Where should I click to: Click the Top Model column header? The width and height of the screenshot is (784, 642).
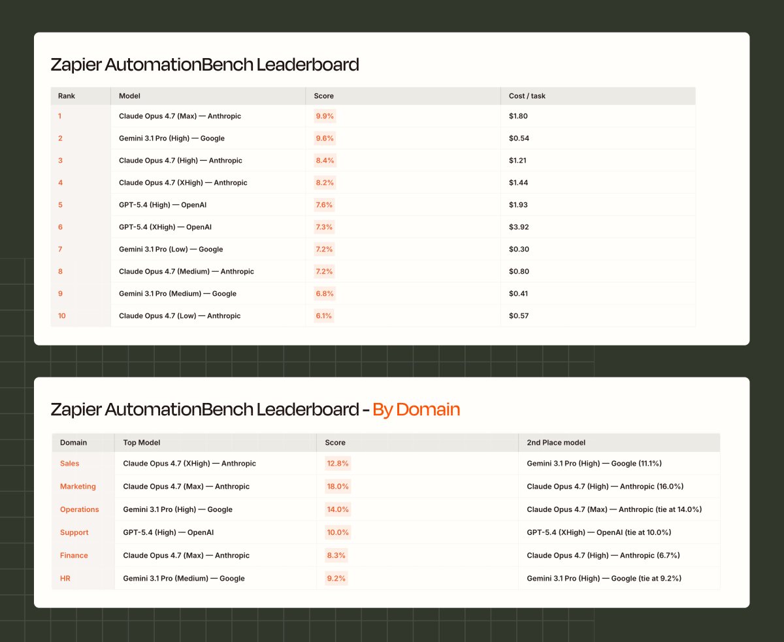pos(216,443)
